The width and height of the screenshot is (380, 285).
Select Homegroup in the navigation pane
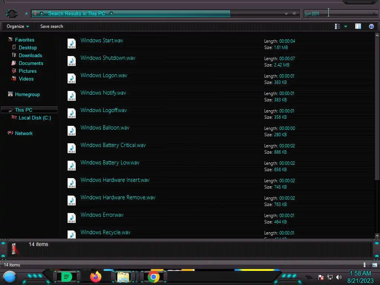pos(27,94)
